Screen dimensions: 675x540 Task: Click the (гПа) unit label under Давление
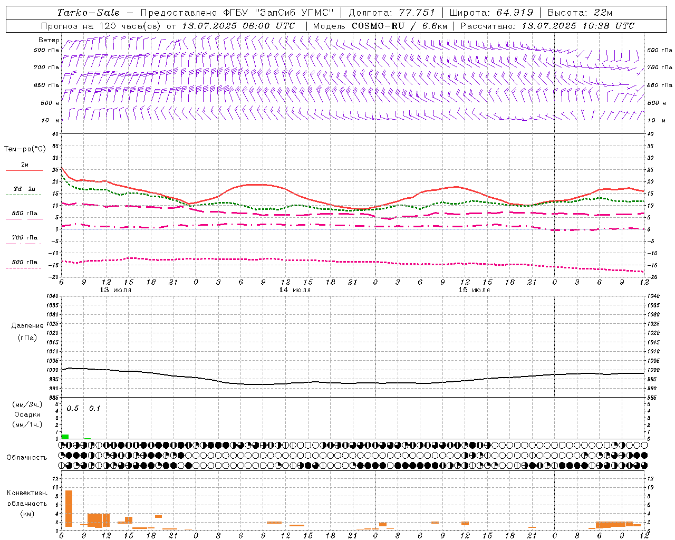pyautogui.click(x=27, y=337)
